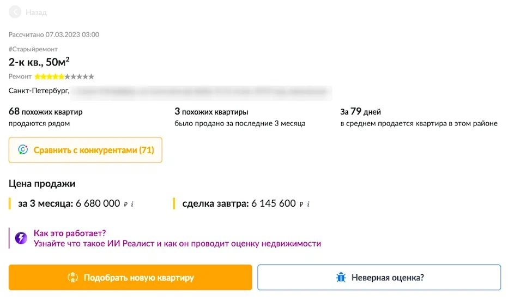Click the renovation star rating
This screenshot has height=301, width=508.
(64, 77)
